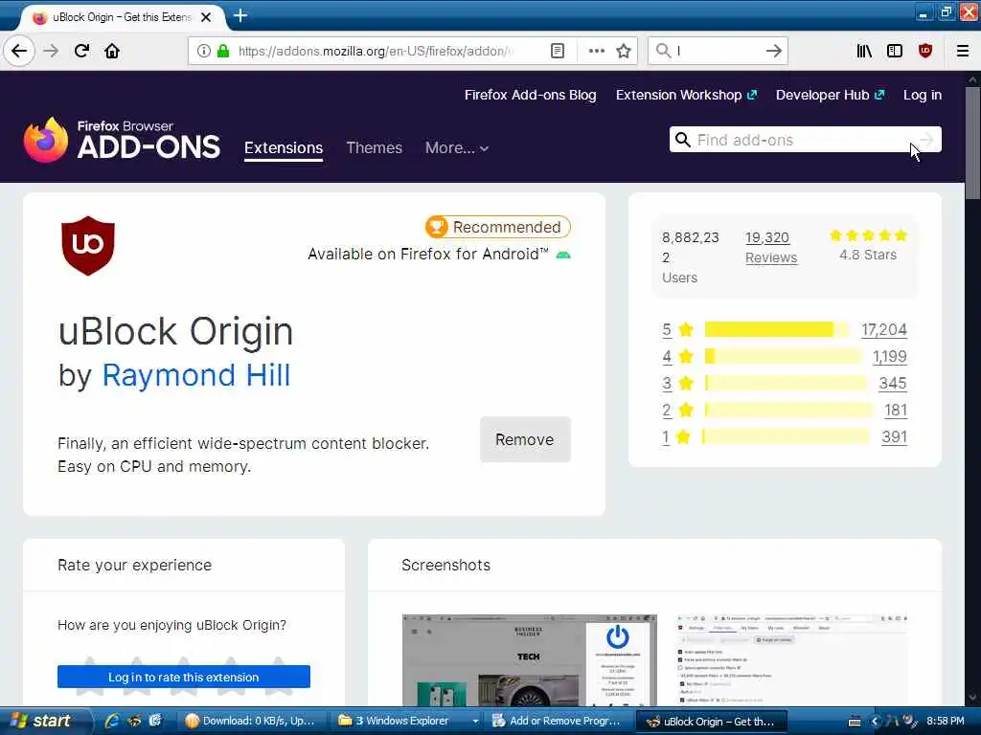Image resolution: width=981 pixels, height=735 pixels.
Task: Click the 8:58 PM taskbar clock
Action: point(946,721)
